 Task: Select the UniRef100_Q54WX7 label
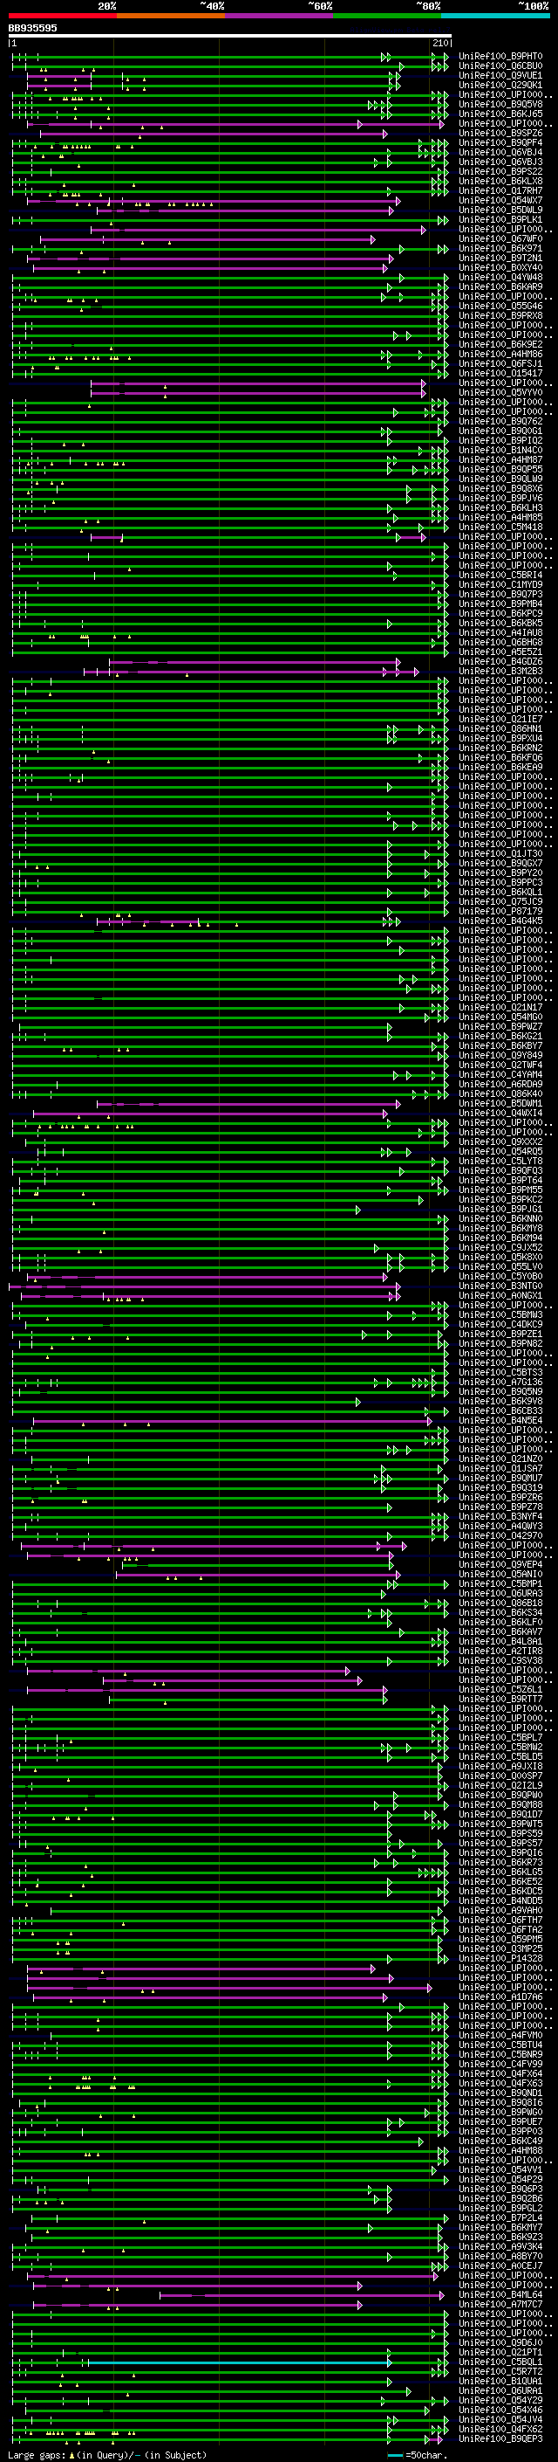[500, 201]
